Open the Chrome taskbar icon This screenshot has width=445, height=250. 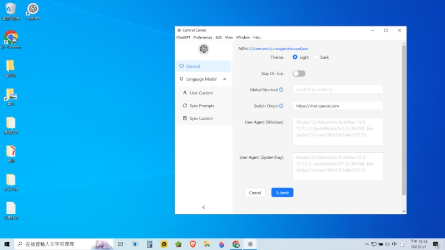tap(236, 244)
